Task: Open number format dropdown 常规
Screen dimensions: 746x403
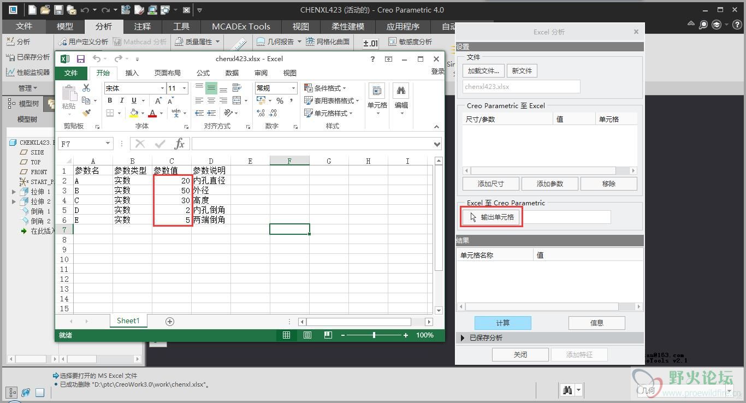Action: [293, 88]
